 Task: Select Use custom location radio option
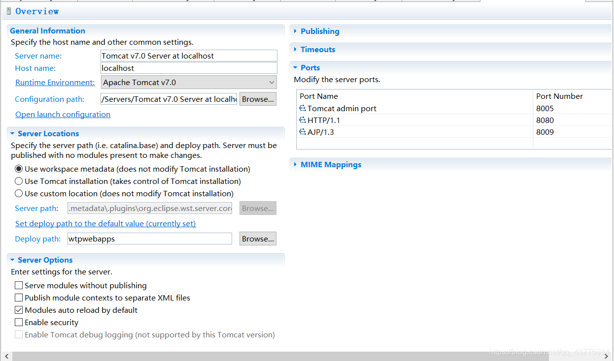(x=19, y=193)
